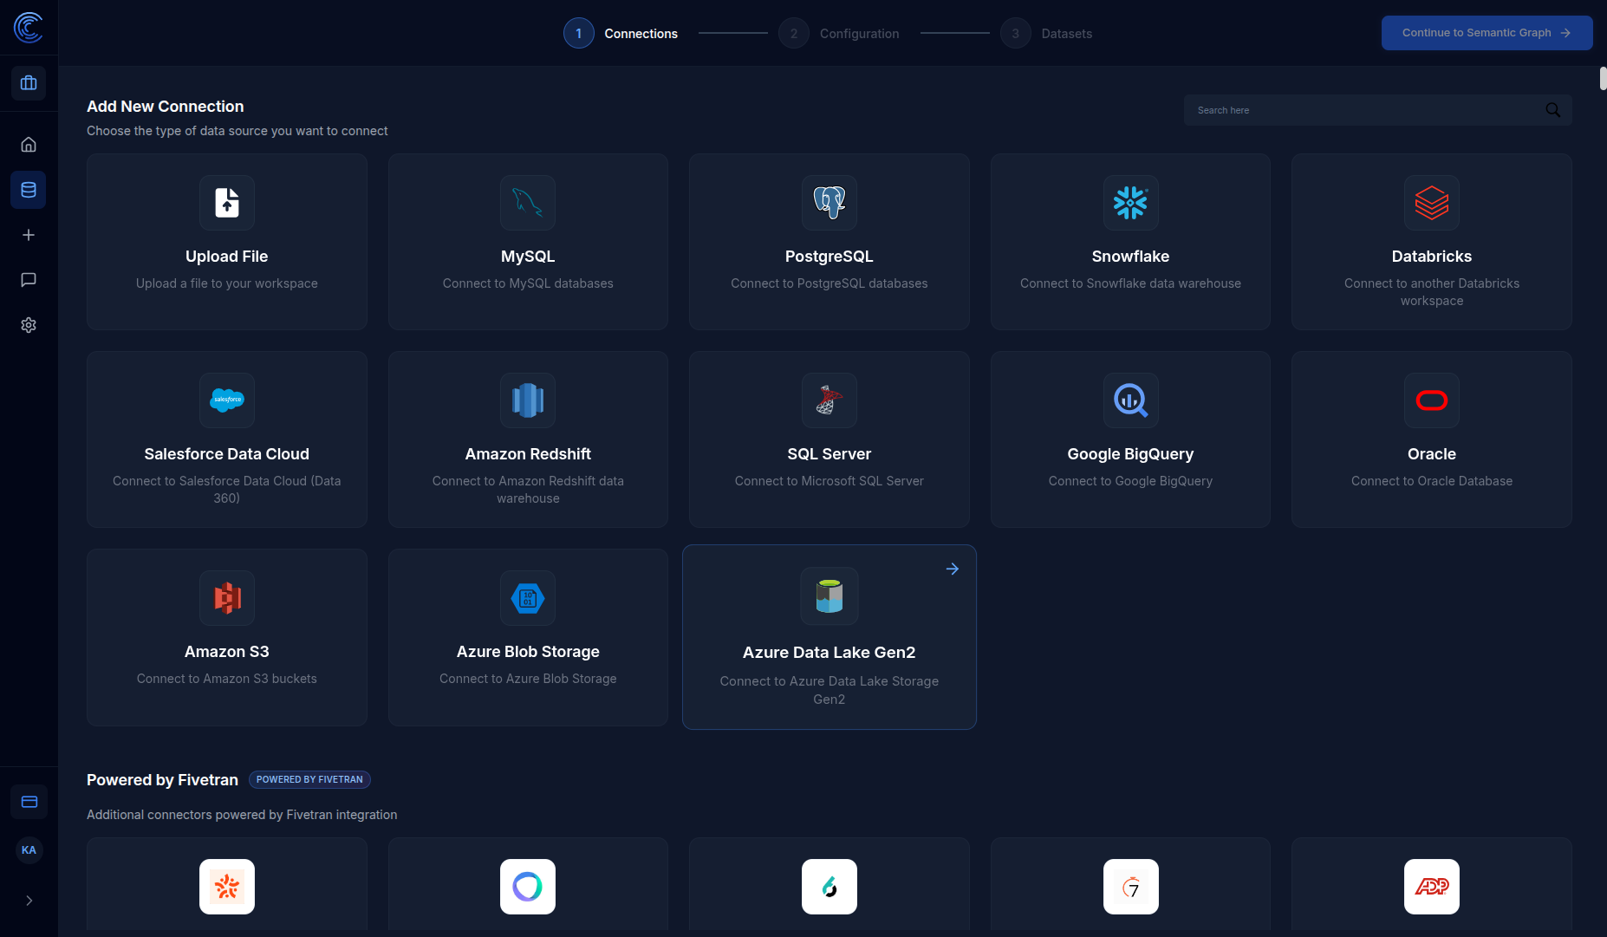The width and height of the screenshot is (1607, 937).
Task: Click 'Connect to Azure Blob Storage' text
Action: pyautogui.click(x=528, y=679)
